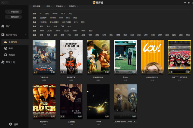193x128 pixels.
Task: Filter by 港台 region
Action: (48, 26)
